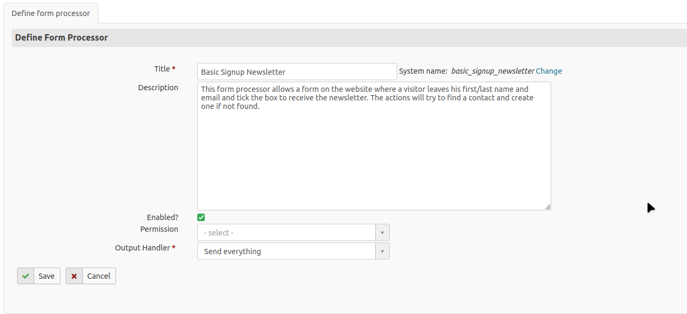Click the green checkmark icon on Save
Viewport: 687px width, 314px height.
tap(26, 276)
